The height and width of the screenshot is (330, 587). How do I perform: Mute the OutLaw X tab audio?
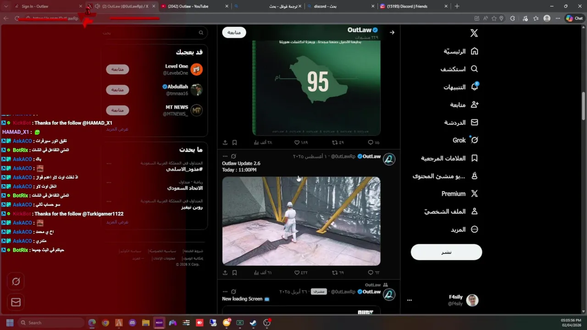tap(97, 6)
